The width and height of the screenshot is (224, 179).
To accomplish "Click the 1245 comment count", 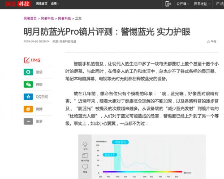I will (x=35, y=60).
